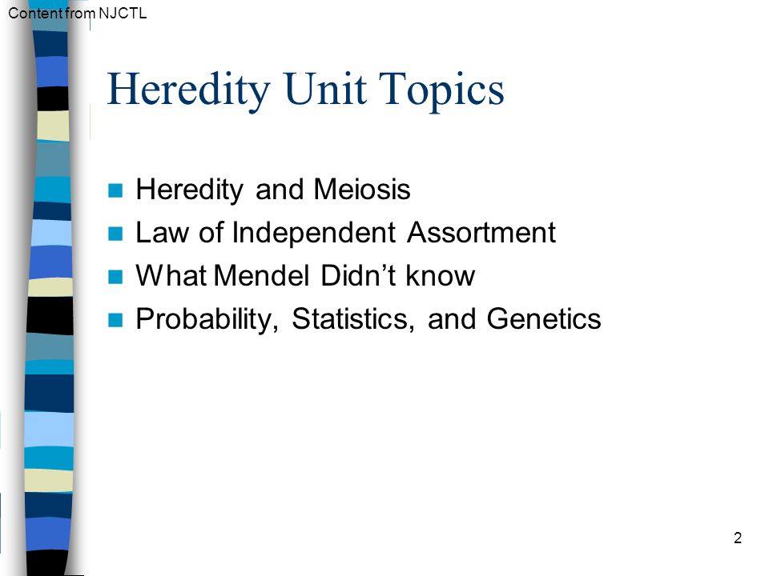The image size is (769, 576).
Task: Click the large black stripe block beside the Probability bullet
Action: 50,316
